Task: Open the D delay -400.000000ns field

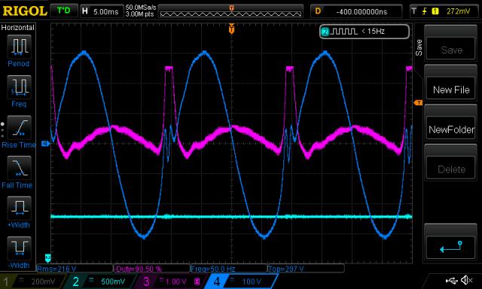Action: click(x=356, y=12)
